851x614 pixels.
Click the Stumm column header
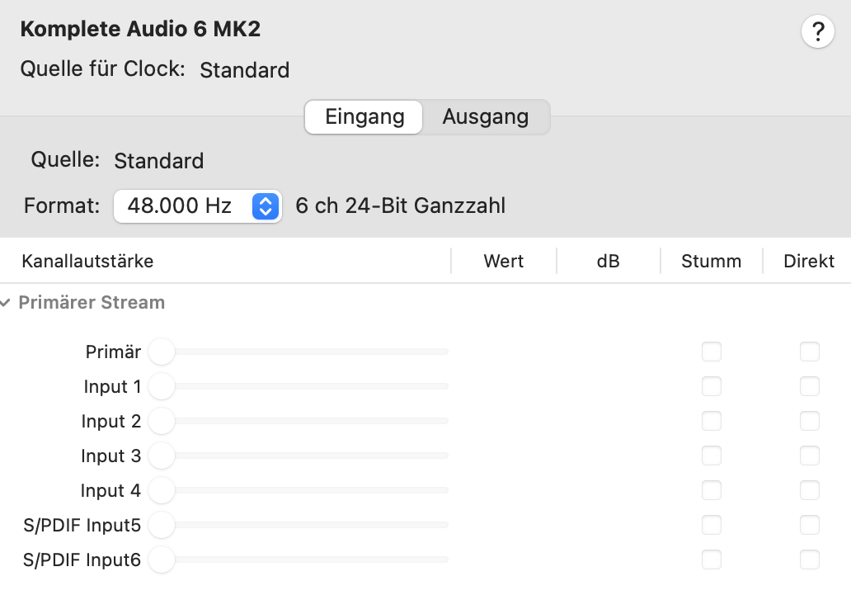711,262
